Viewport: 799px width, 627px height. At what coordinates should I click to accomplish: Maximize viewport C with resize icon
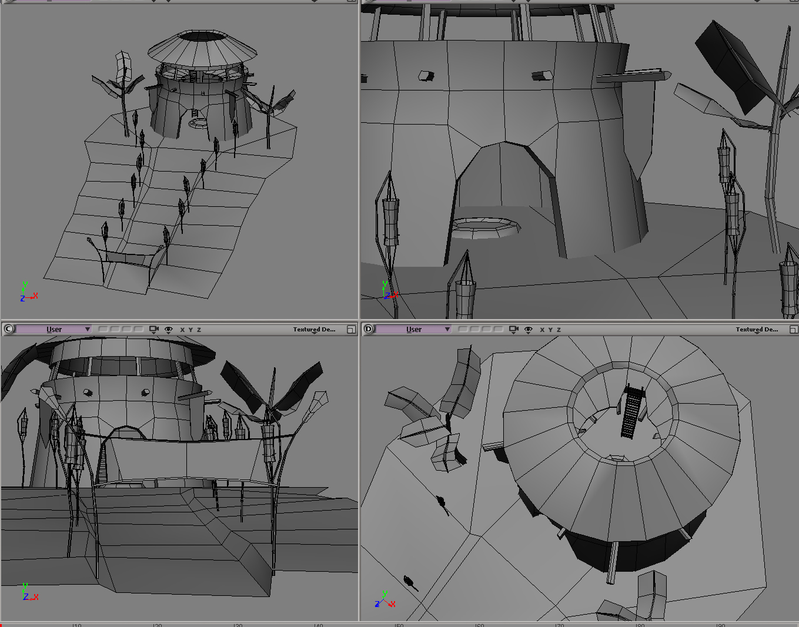coord(351,330)
